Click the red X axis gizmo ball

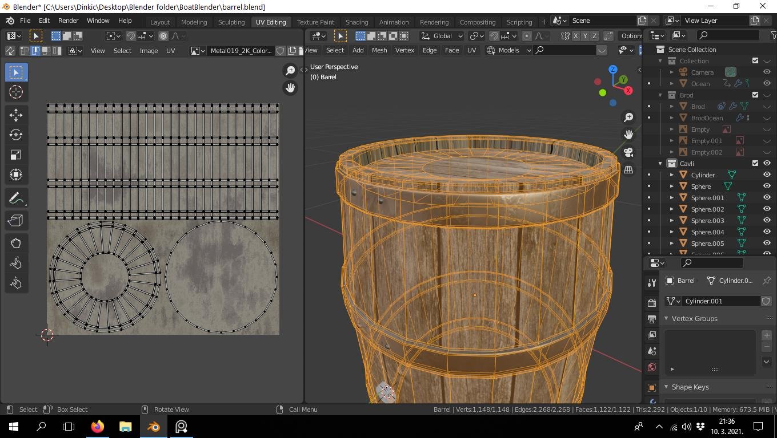coord(628,91)
